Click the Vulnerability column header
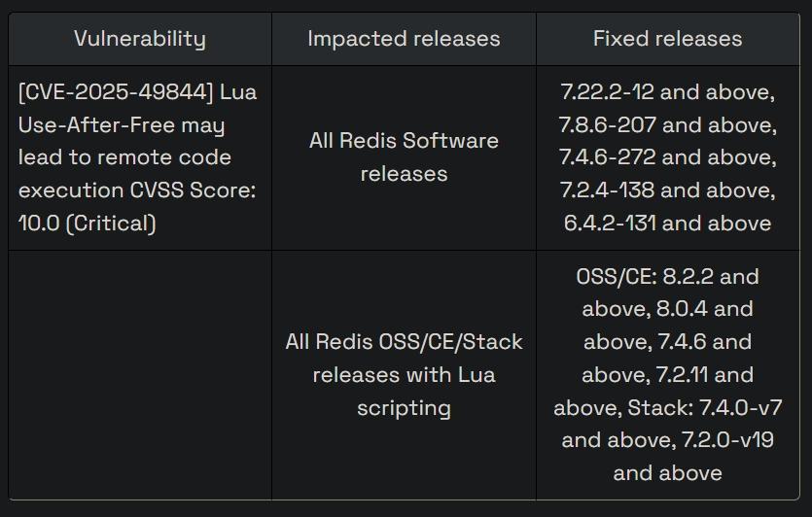 pyautogui.click(x=140, y=39)
